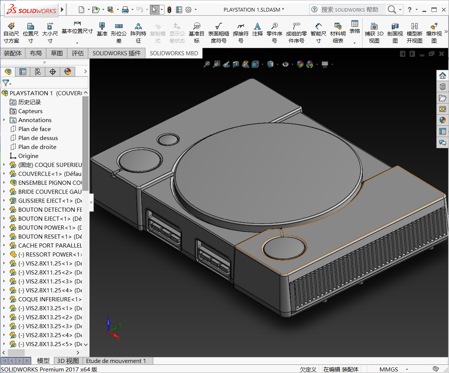Viewport: 449px width, 373px height.
Task: Open the 评估 (Evaluate) ribbon tab
Action: (78, 53)
